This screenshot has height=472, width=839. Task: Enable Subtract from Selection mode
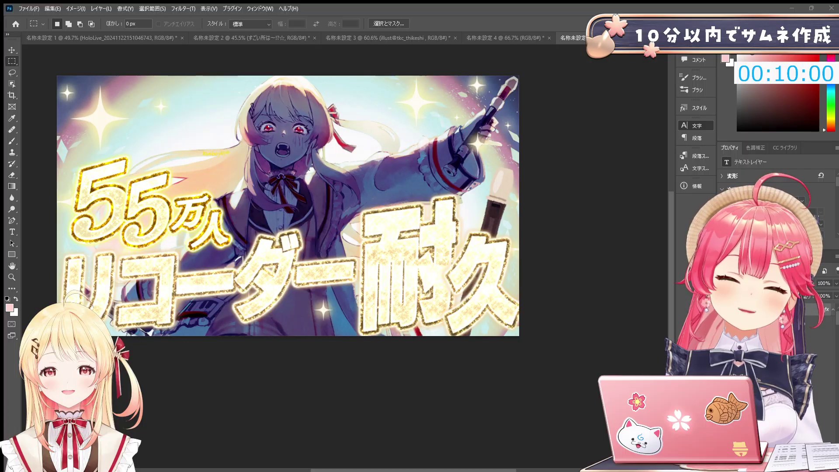80,24
